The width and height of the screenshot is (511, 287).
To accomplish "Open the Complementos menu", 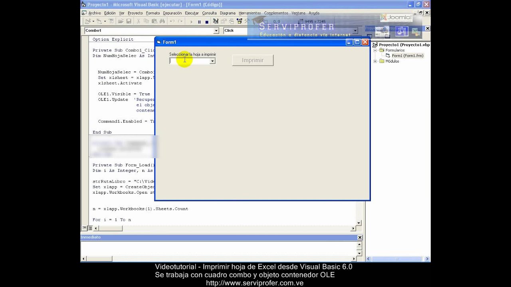I will point(276,13).
